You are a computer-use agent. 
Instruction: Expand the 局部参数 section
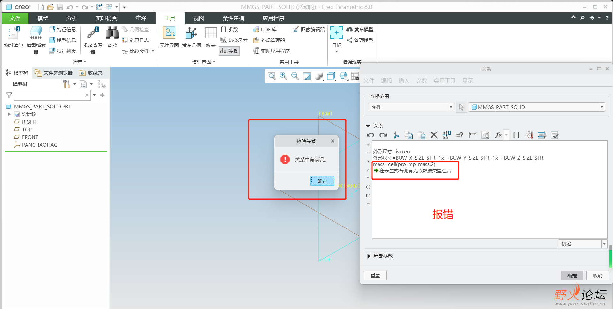pyautogui.click(x=369, y=256)
